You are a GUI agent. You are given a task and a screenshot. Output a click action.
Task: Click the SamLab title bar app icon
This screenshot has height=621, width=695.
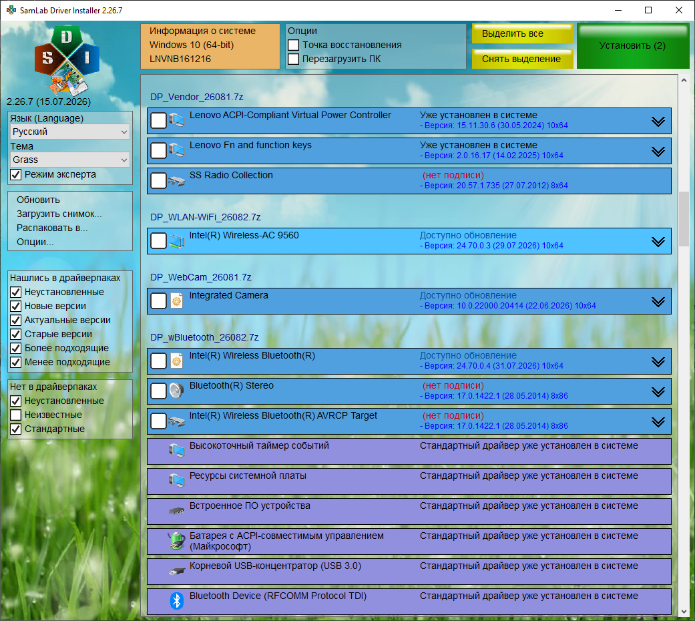(x=11, y=10)
